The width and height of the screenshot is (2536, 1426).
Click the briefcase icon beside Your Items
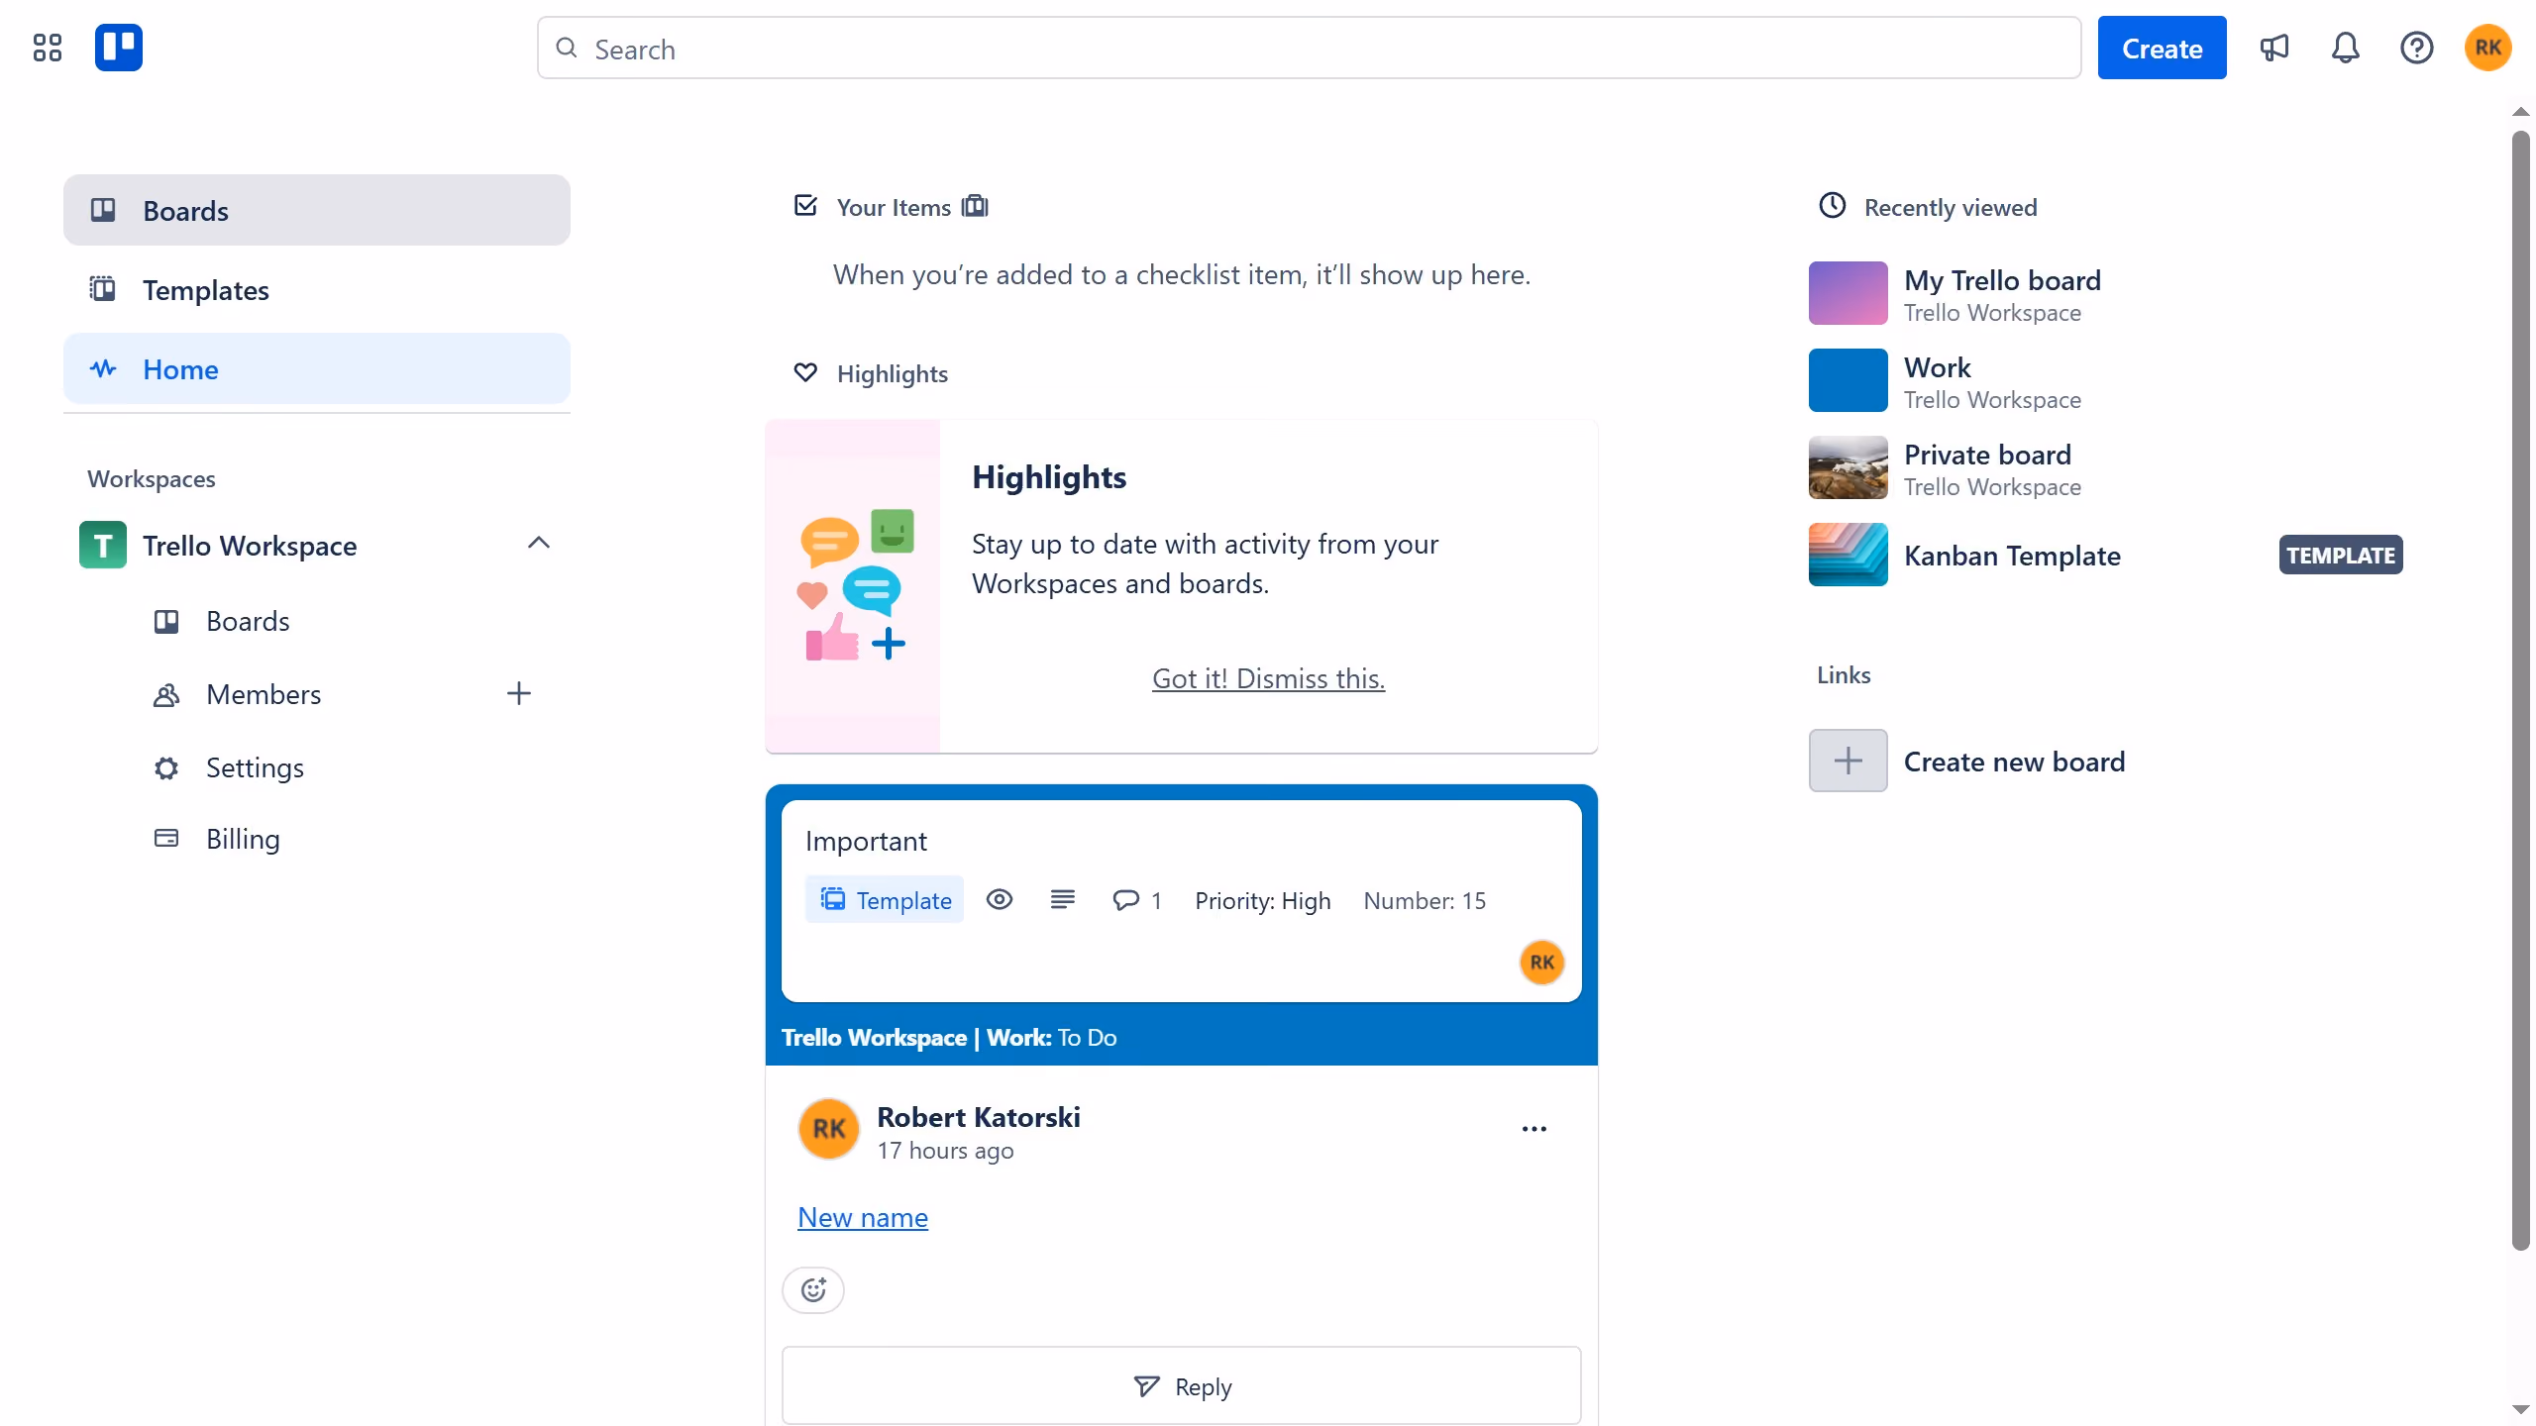coord(975,206)
